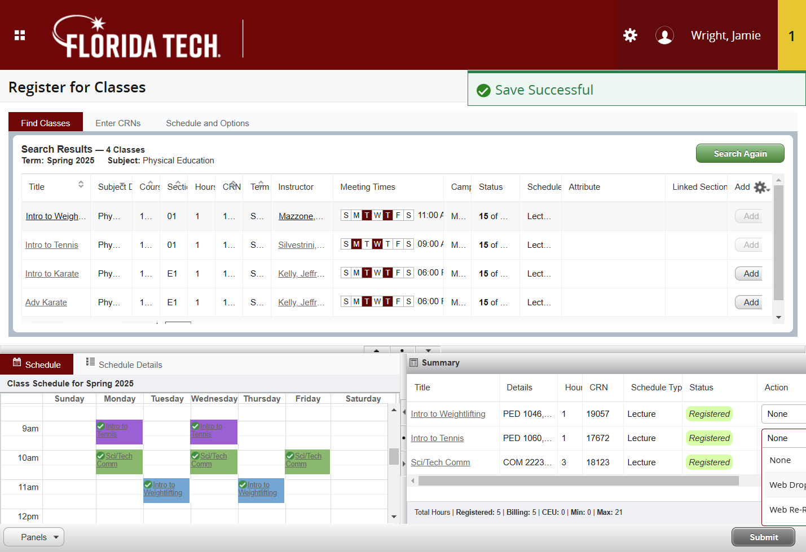Click the Summary panel icon
806x552 pixels.
click(x=413, y=363)
